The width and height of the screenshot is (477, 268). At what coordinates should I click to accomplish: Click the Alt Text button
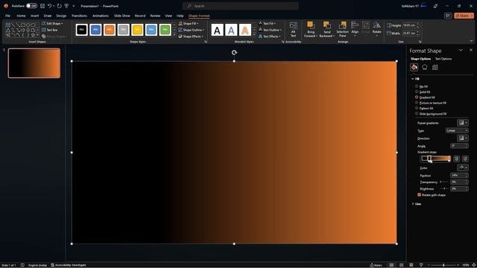tap(293, 29)
